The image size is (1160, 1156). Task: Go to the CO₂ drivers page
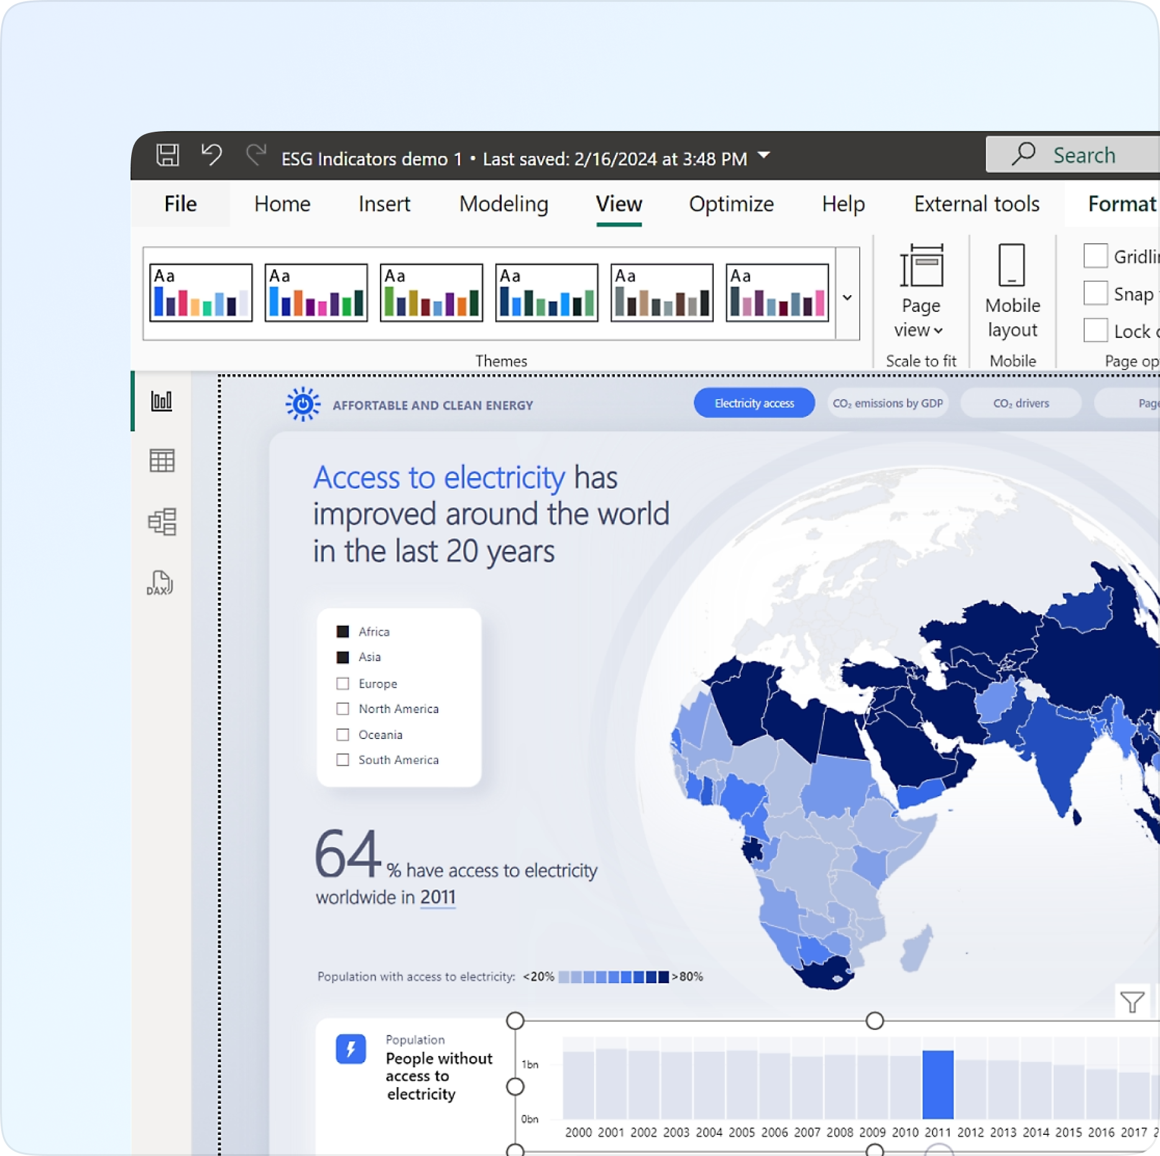(x=1021, y=403)
